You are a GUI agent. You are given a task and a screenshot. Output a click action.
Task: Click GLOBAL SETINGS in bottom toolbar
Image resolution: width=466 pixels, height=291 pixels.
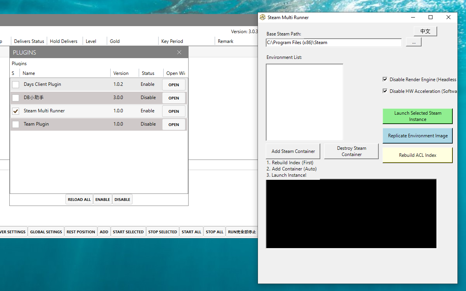[x=46, y=232]
